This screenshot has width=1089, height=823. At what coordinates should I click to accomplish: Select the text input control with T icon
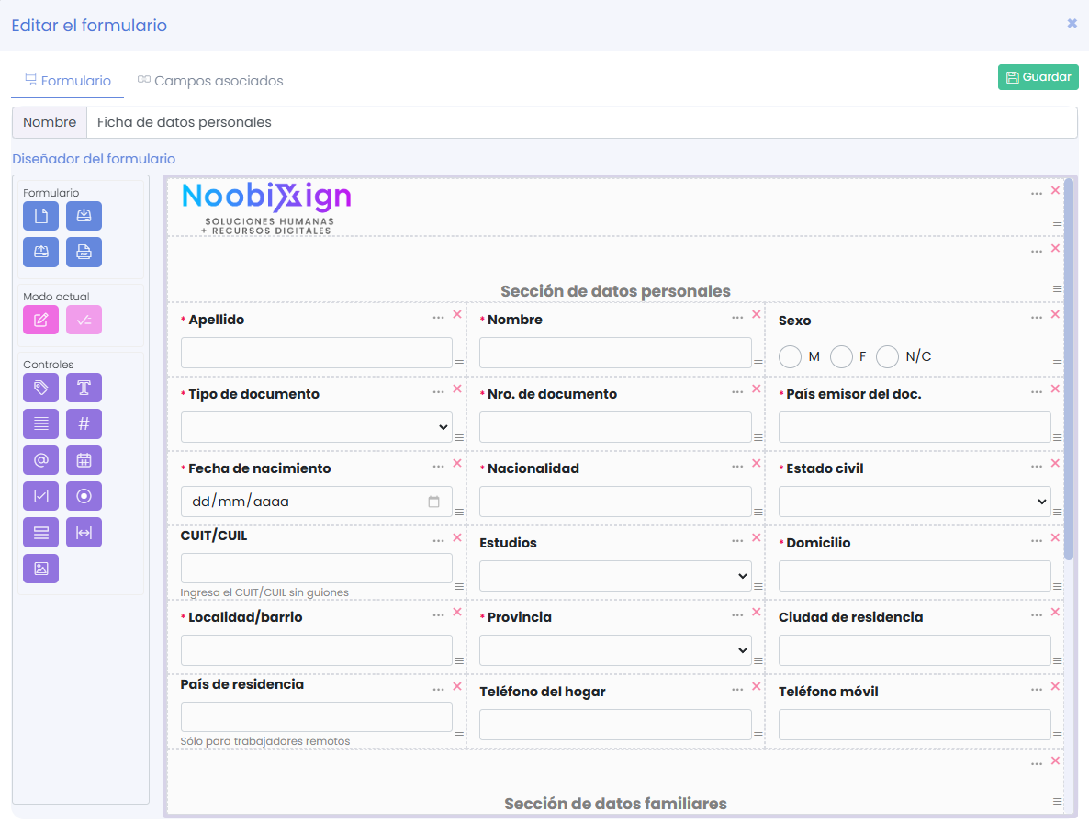(x=84, y=388)
